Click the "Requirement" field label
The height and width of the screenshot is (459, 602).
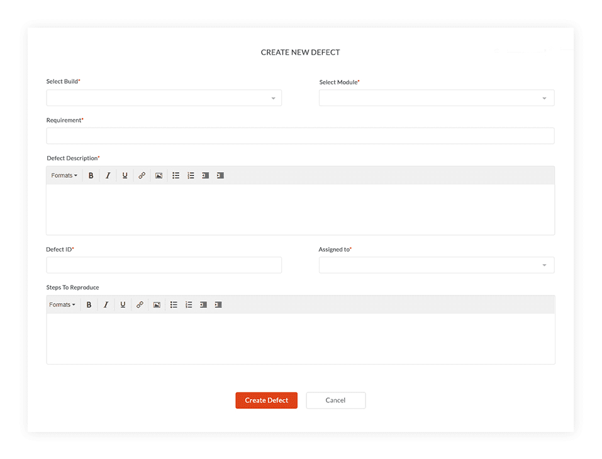tap(64, 120)
